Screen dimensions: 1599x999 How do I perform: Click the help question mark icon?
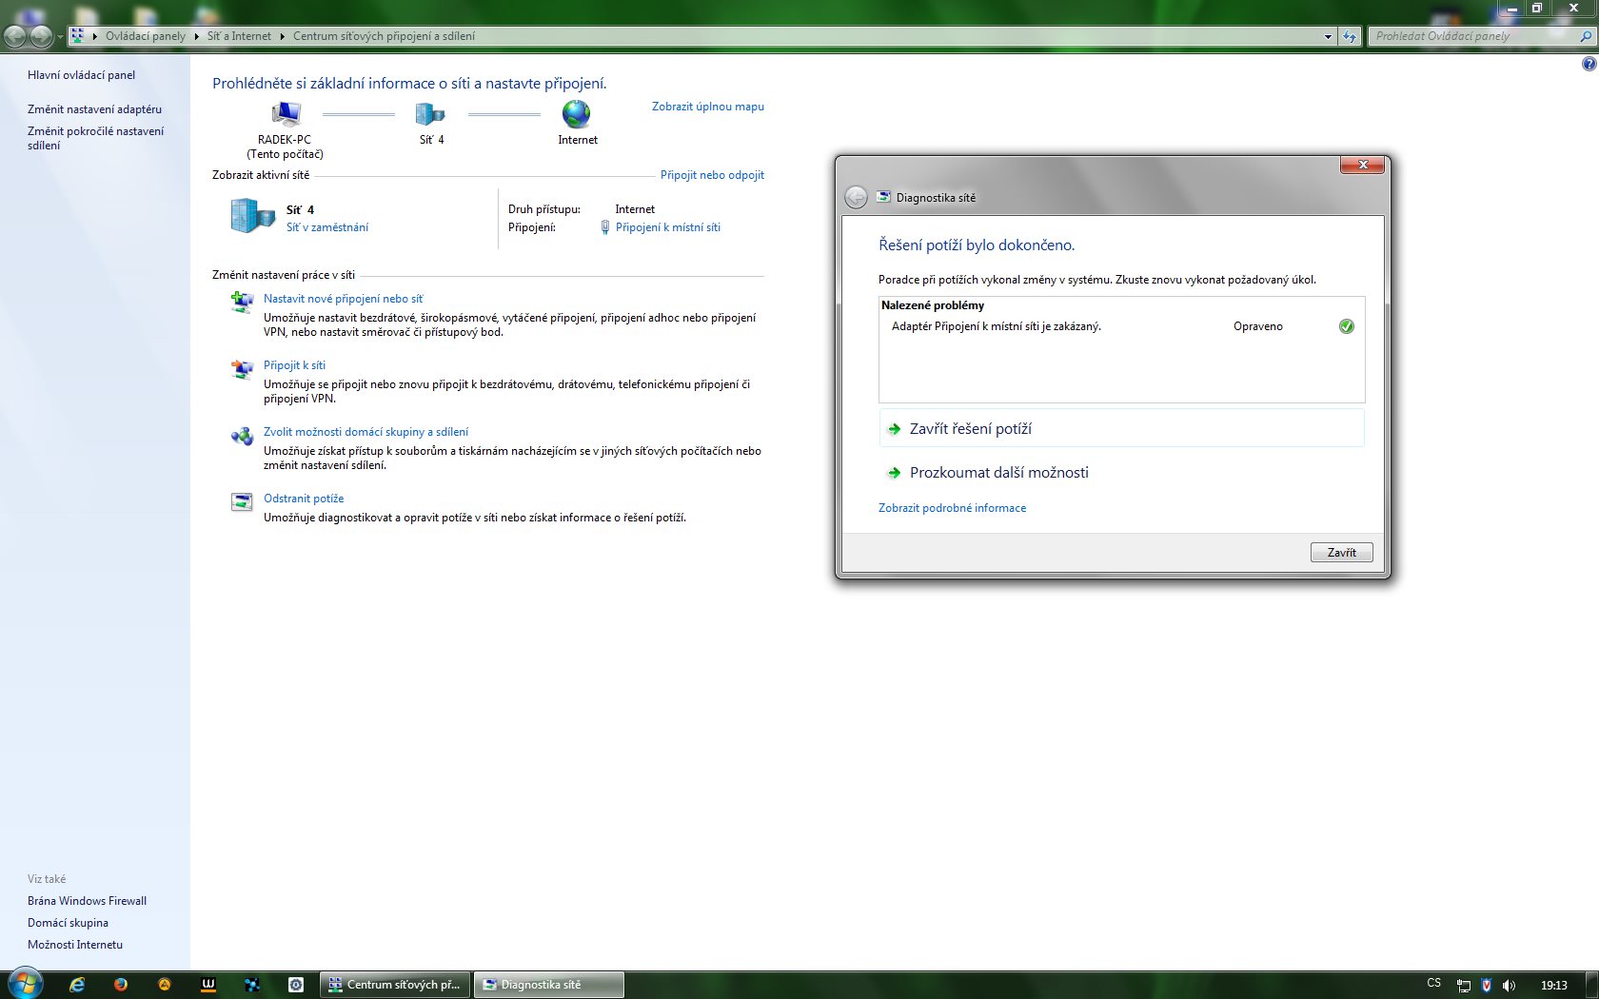(x=1589, y=64)
